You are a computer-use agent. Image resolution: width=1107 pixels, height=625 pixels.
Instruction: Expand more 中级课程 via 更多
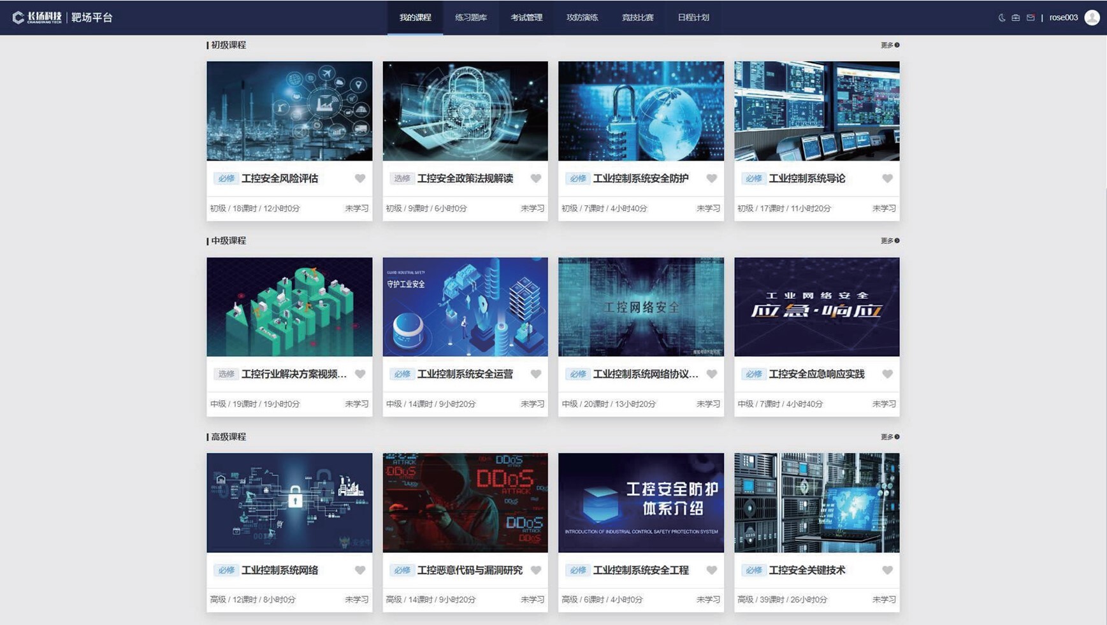(x=890, y=241)
